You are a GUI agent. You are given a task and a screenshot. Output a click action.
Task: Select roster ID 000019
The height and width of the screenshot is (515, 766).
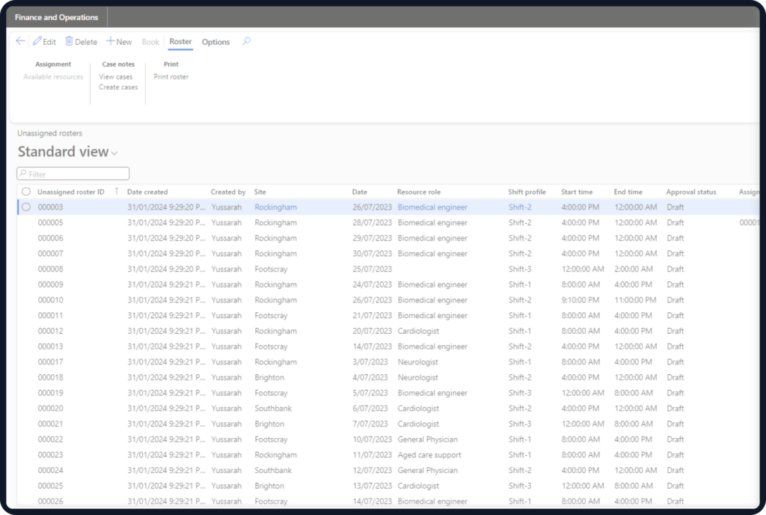(x=50, y=393)
